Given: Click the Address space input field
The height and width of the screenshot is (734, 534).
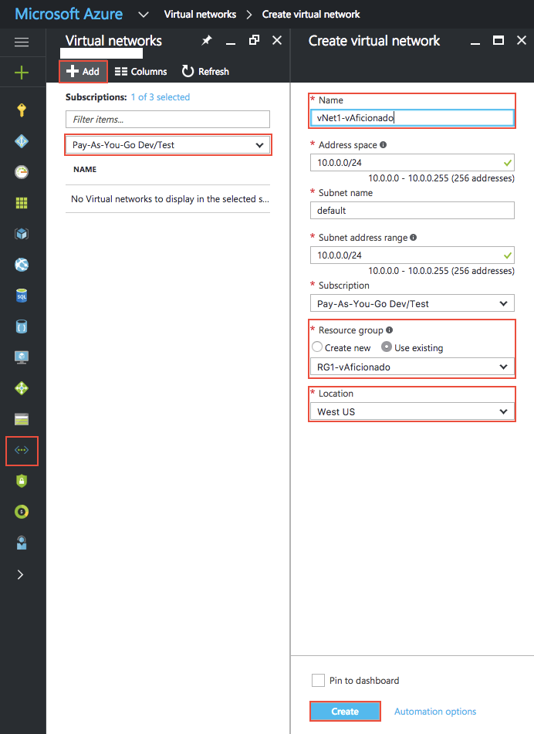Looking at the screenshot, I should point(412,162).
